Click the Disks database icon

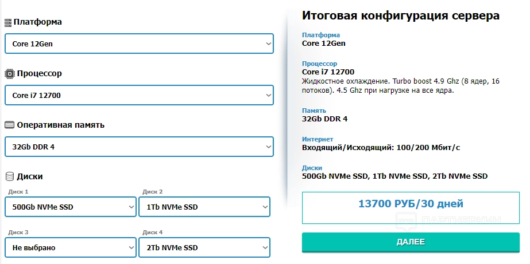[x=9, y=176]
